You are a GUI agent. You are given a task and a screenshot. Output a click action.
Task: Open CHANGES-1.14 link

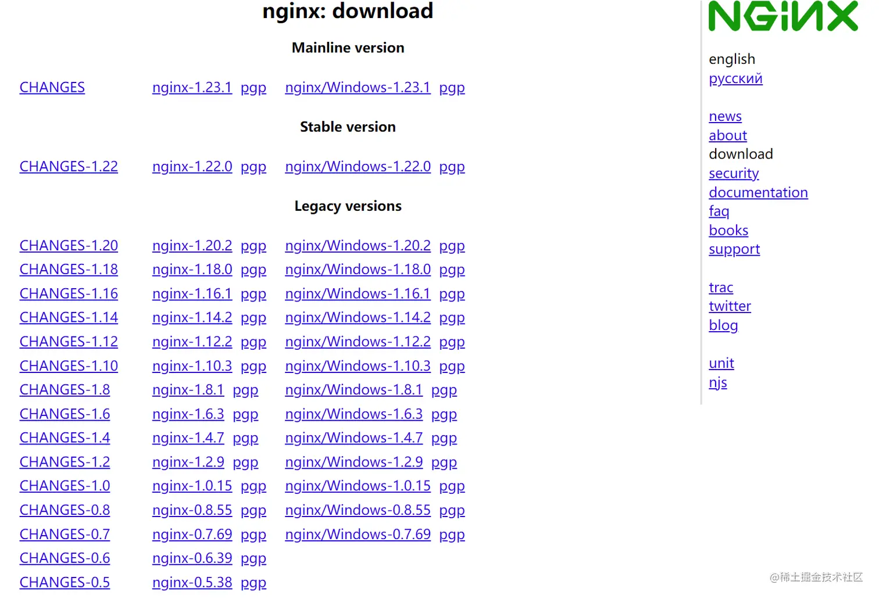69,318
